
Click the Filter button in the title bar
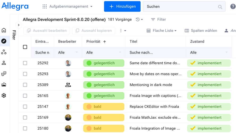coord(158,19)
